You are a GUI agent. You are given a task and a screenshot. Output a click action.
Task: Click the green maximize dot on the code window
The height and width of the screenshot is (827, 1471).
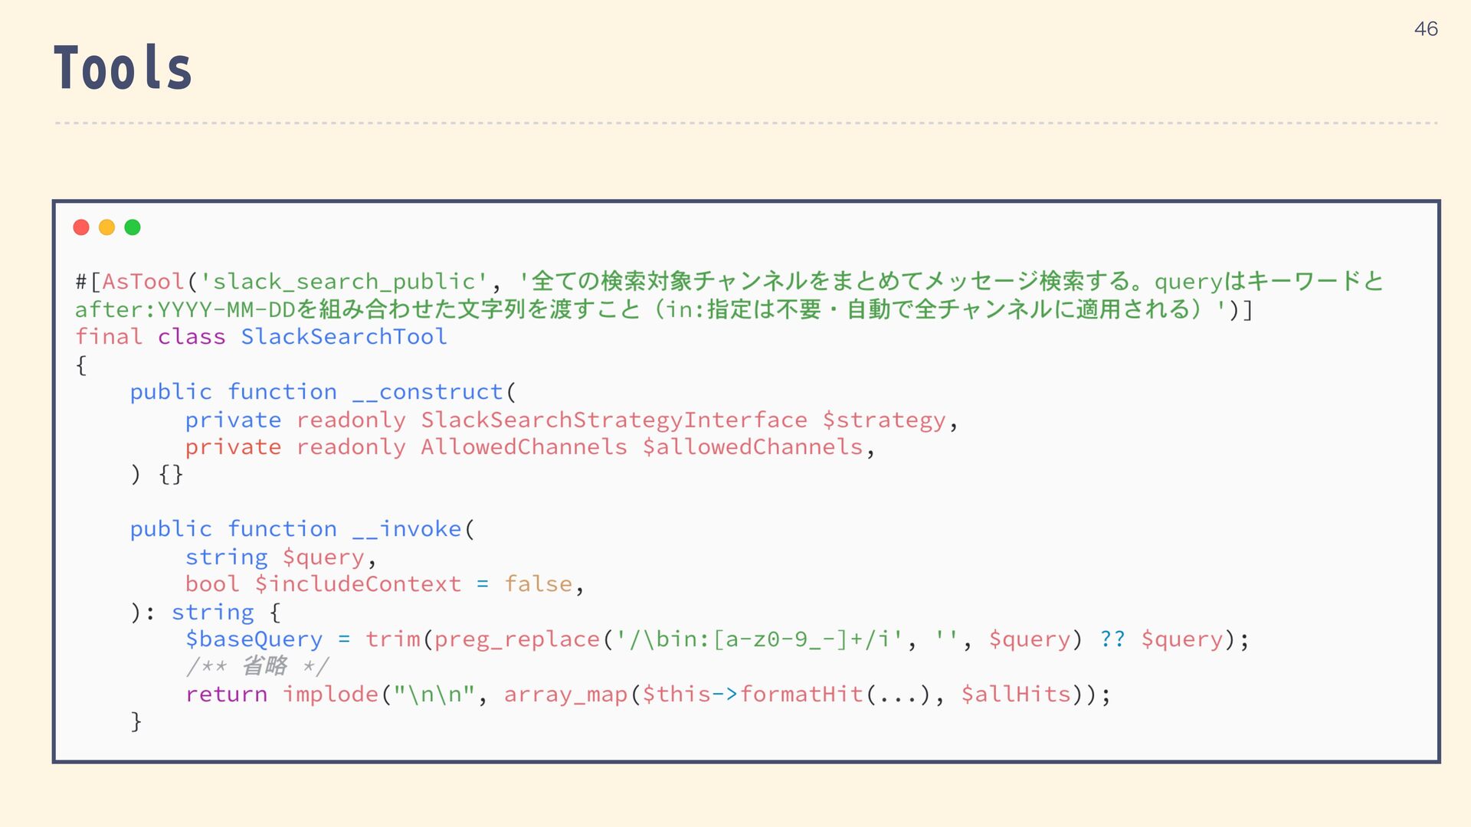[133, 227]
